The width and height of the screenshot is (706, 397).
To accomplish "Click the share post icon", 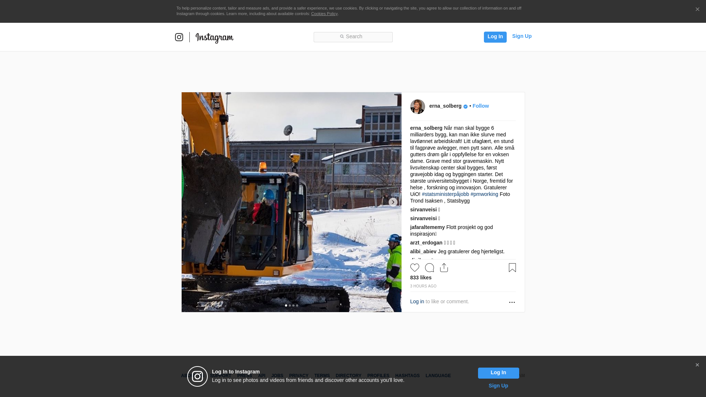I will (444, 268).
